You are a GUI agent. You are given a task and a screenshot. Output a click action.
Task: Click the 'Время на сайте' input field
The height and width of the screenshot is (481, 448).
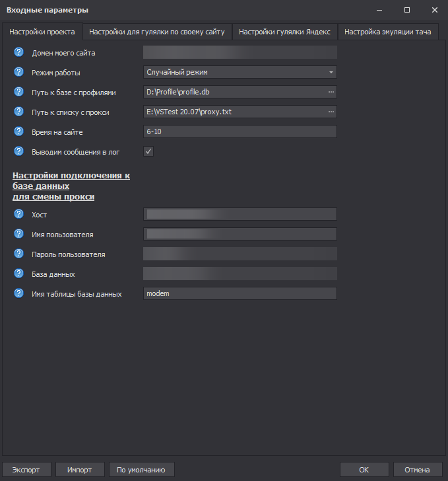(x=240, y=131)
